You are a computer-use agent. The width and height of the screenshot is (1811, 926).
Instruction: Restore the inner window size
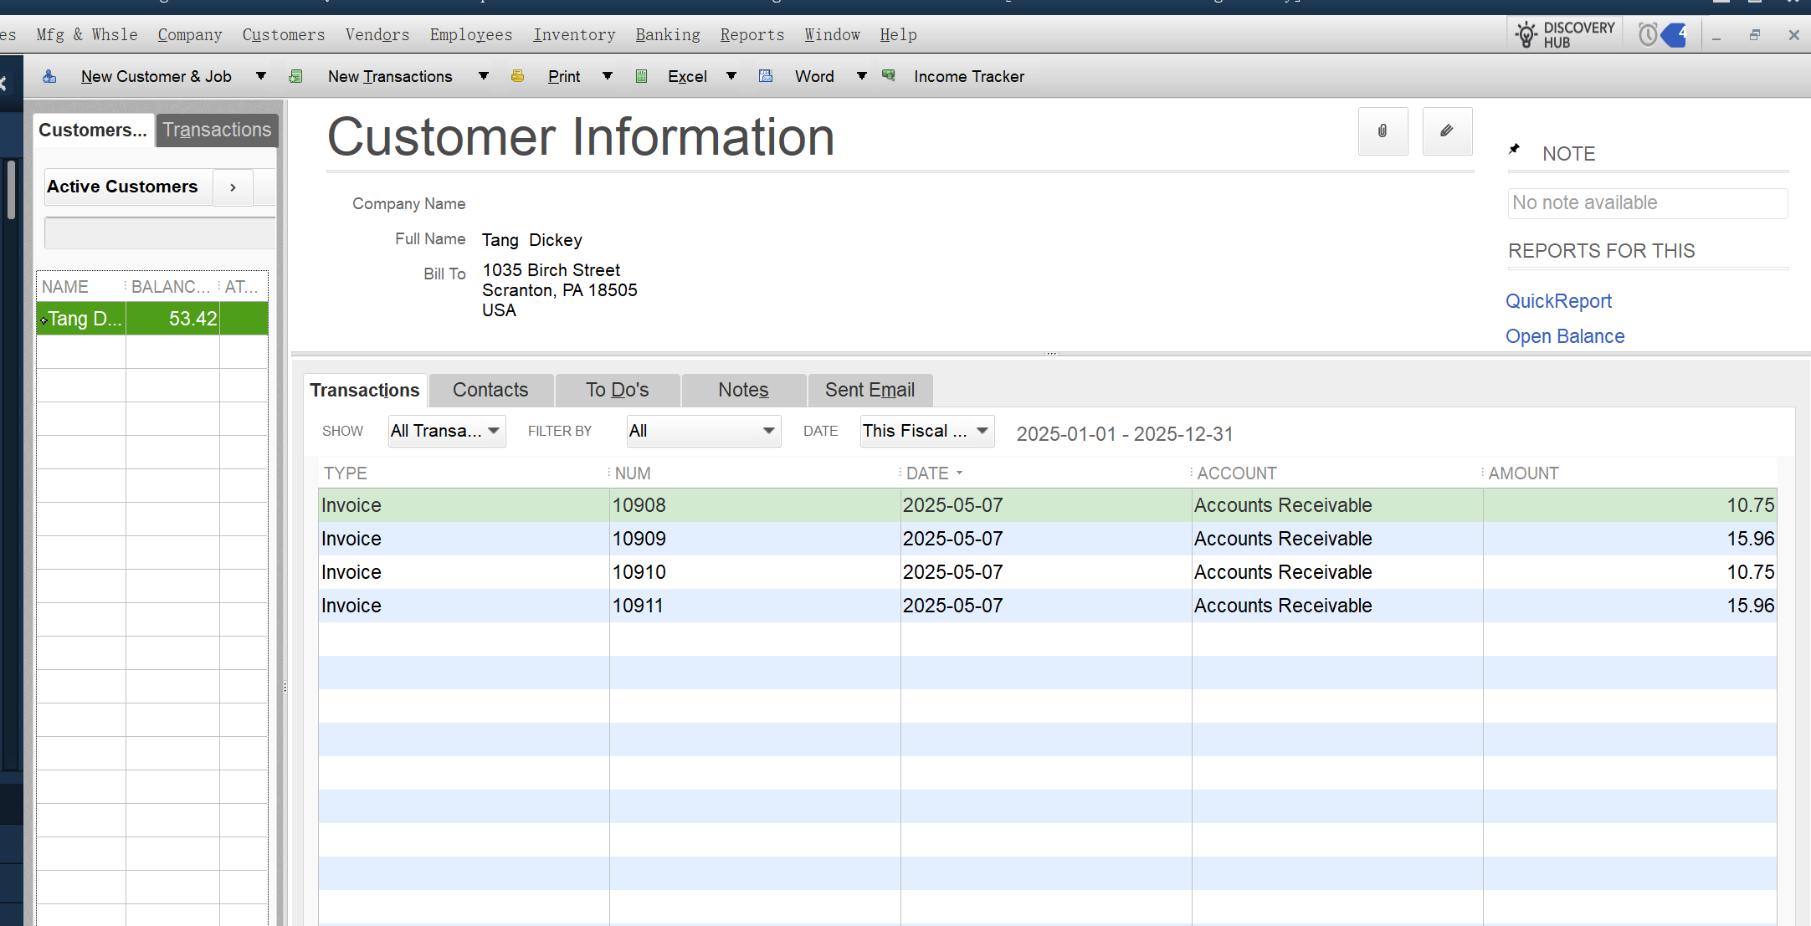pos(1755,35)
